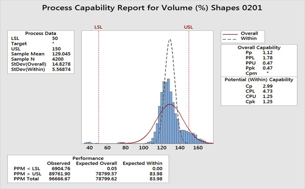Click the peak of the dashed Within curve
Screen dimensions: 305x189
pos(170,39)
